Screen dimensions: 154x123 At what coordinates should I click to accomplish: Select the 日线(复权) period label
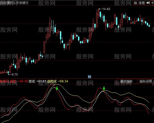pyautogui.click(x=7, y=3)
